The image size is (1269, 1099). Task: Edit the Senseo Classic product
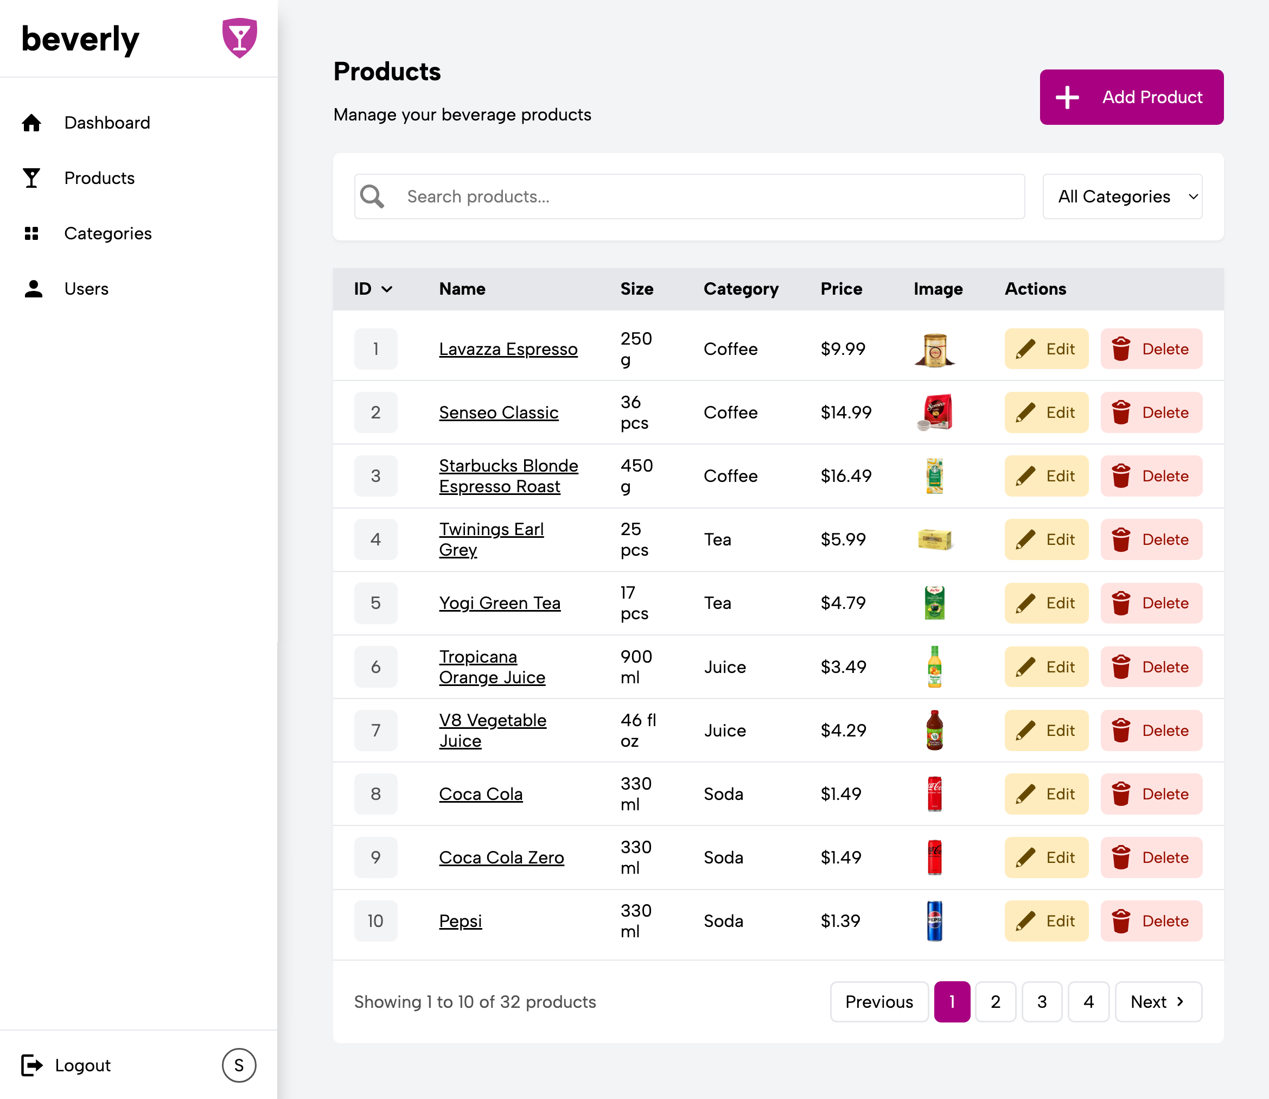[x=1047, y=413]
